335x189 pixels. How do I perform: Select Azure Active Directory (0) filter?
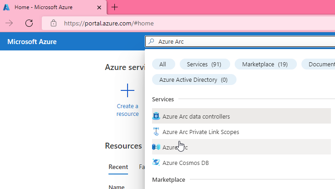pos(194,80)
